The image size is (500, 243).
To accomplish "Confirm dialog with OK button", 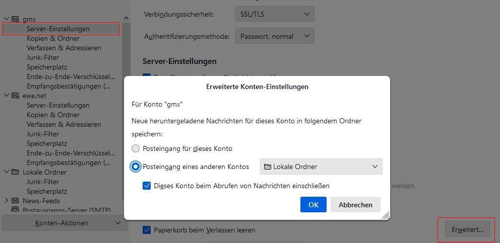I will tap(314, 205).
